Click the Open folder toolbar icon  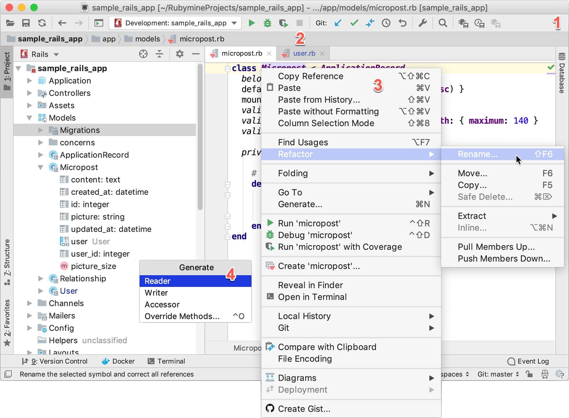[x=10, y=23]
